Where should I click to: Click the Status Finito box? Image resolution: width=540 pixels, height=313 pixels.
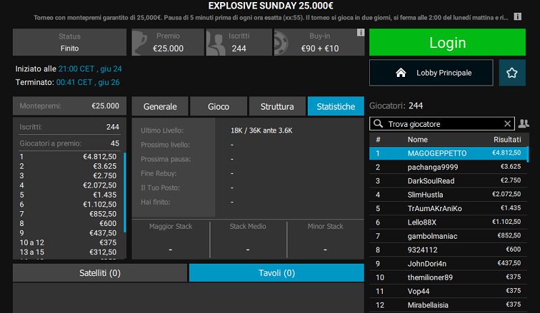70,42
